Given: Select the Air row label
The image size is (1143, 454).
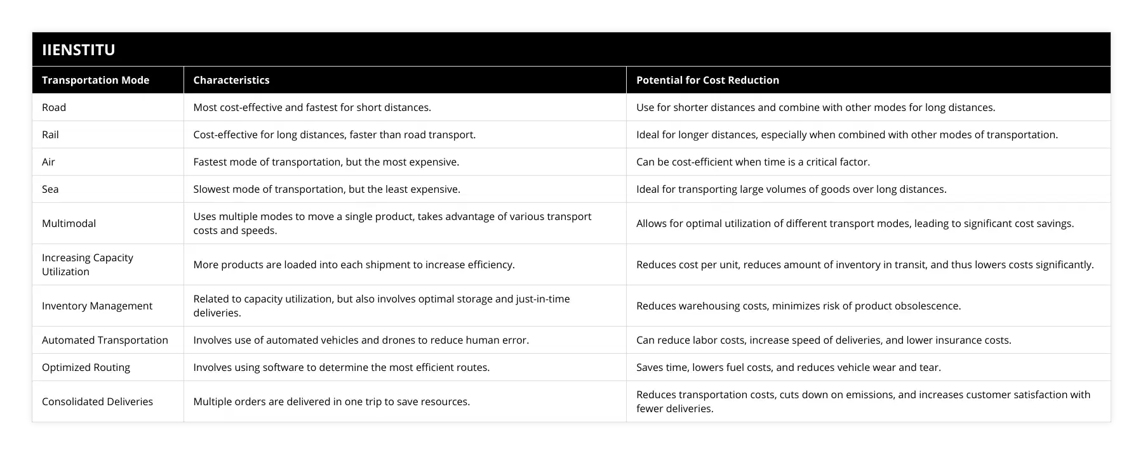Looking at the screenshot, I should 48,162.
